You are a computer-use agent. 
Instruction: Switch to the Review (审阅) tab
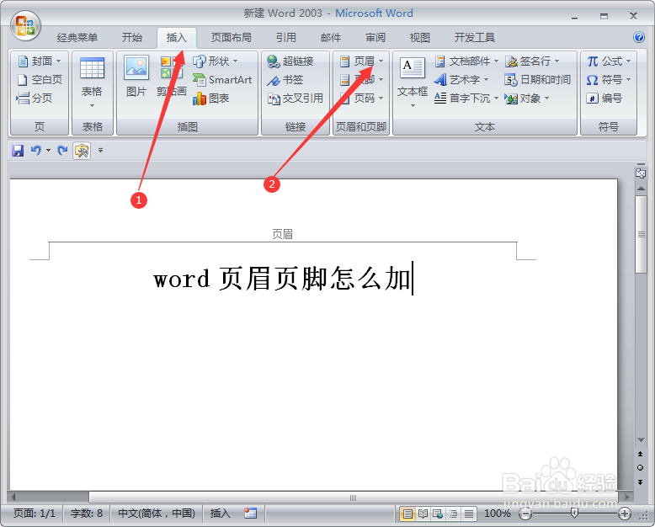[375, 38]
